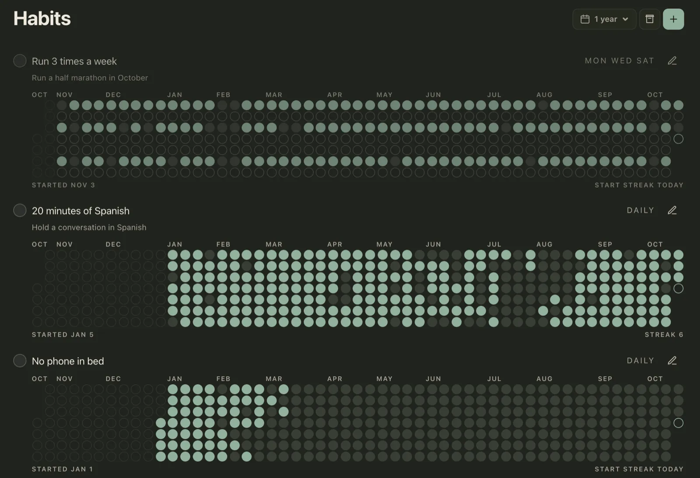This screenshot has width=700, height=478.
Task: Click the DAILY label for Spanish habit
Action: [640, 210]
